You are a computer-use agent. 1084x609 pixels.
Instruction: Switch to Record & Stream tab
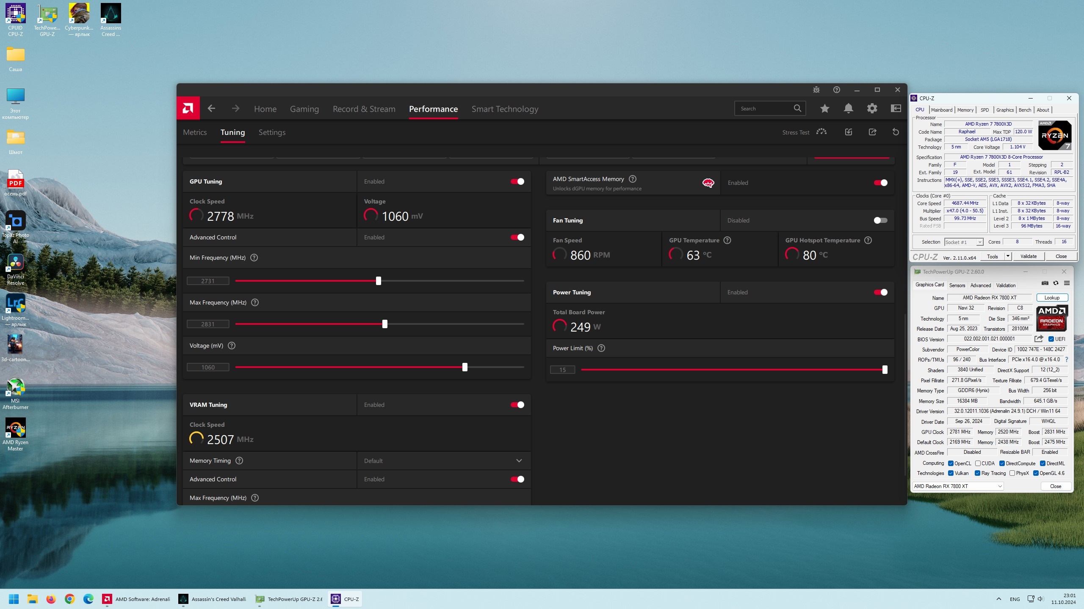[x=364, y=109]
